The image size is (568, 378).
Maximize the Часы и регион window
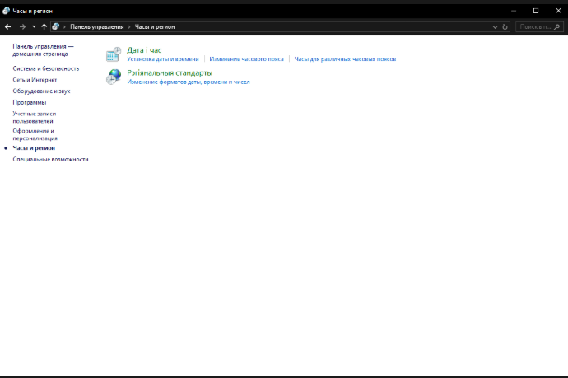point(536,11)
